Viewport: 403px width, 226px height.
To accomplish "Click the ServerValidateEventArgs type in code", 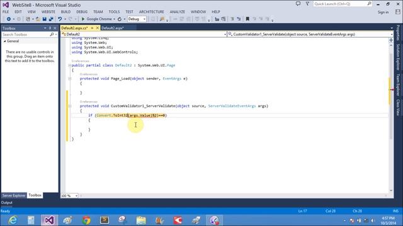I will point(232,106).
